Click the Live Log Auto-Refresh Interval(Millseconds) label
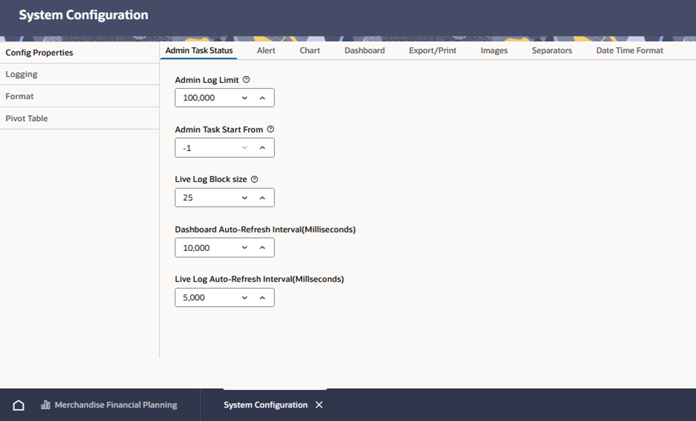This screenshot has height=421, width=696. pos(259,279)
